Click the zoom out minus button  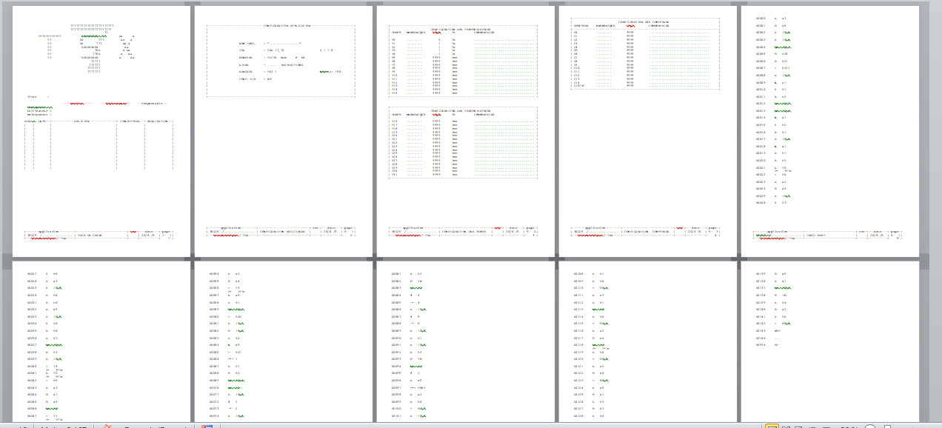871,426
